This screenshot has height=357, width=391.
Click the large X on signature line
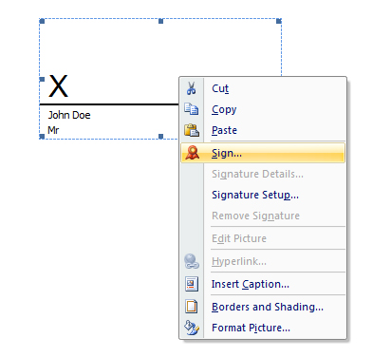click(58, 85)
